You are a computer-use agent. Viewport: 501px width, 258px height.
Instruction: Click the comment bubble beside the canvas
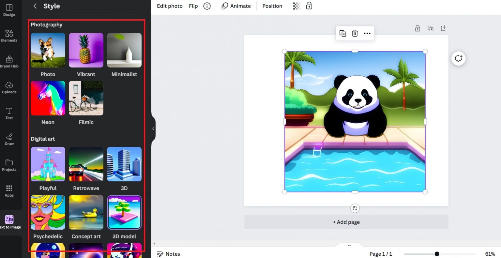point(458,58)
